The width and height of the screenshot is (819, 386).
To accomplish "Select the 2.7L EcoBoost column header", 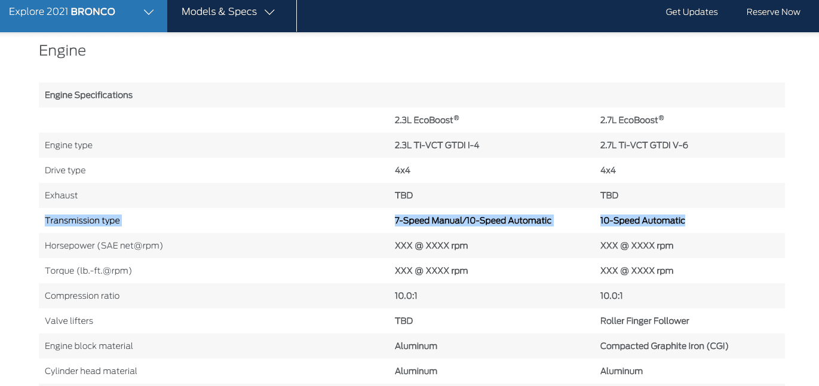I will click(632, 120).
